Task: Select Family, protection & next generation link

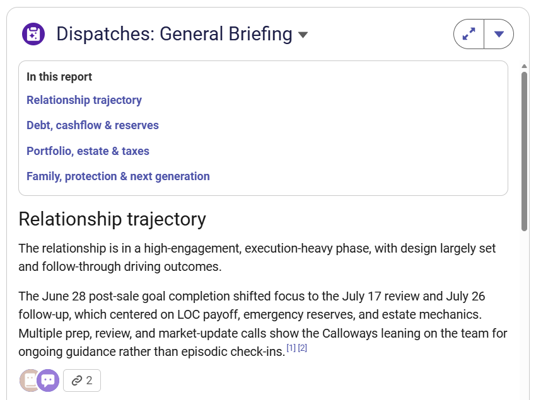Action: (119, 176)
